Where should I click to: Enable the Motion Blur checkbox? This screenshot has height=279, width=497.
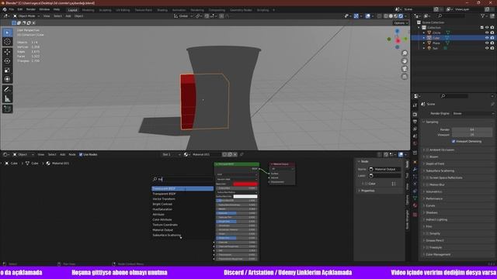click(x=427, y=184)
